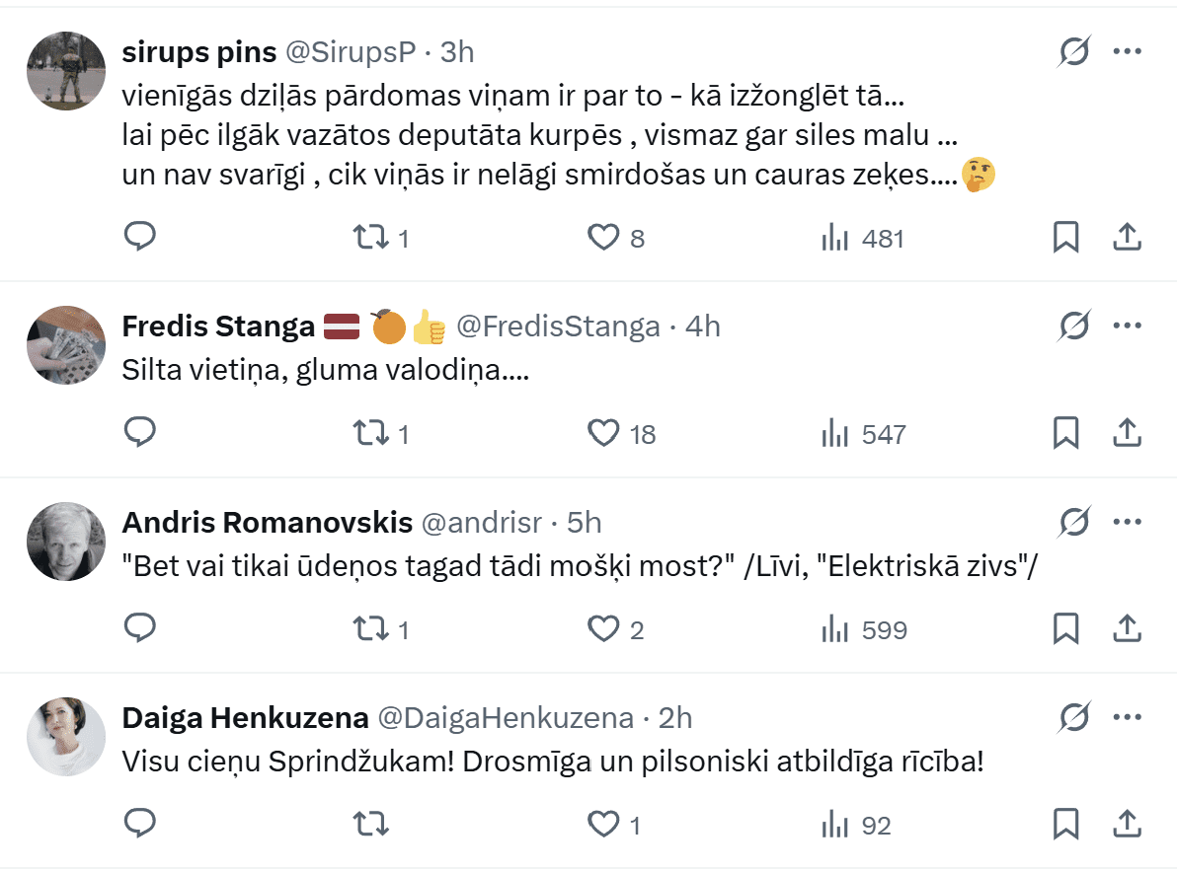Open Daiga Henkuzena's profile name link
Viewport: 1177px width, 872px height.
coord(245,717)
